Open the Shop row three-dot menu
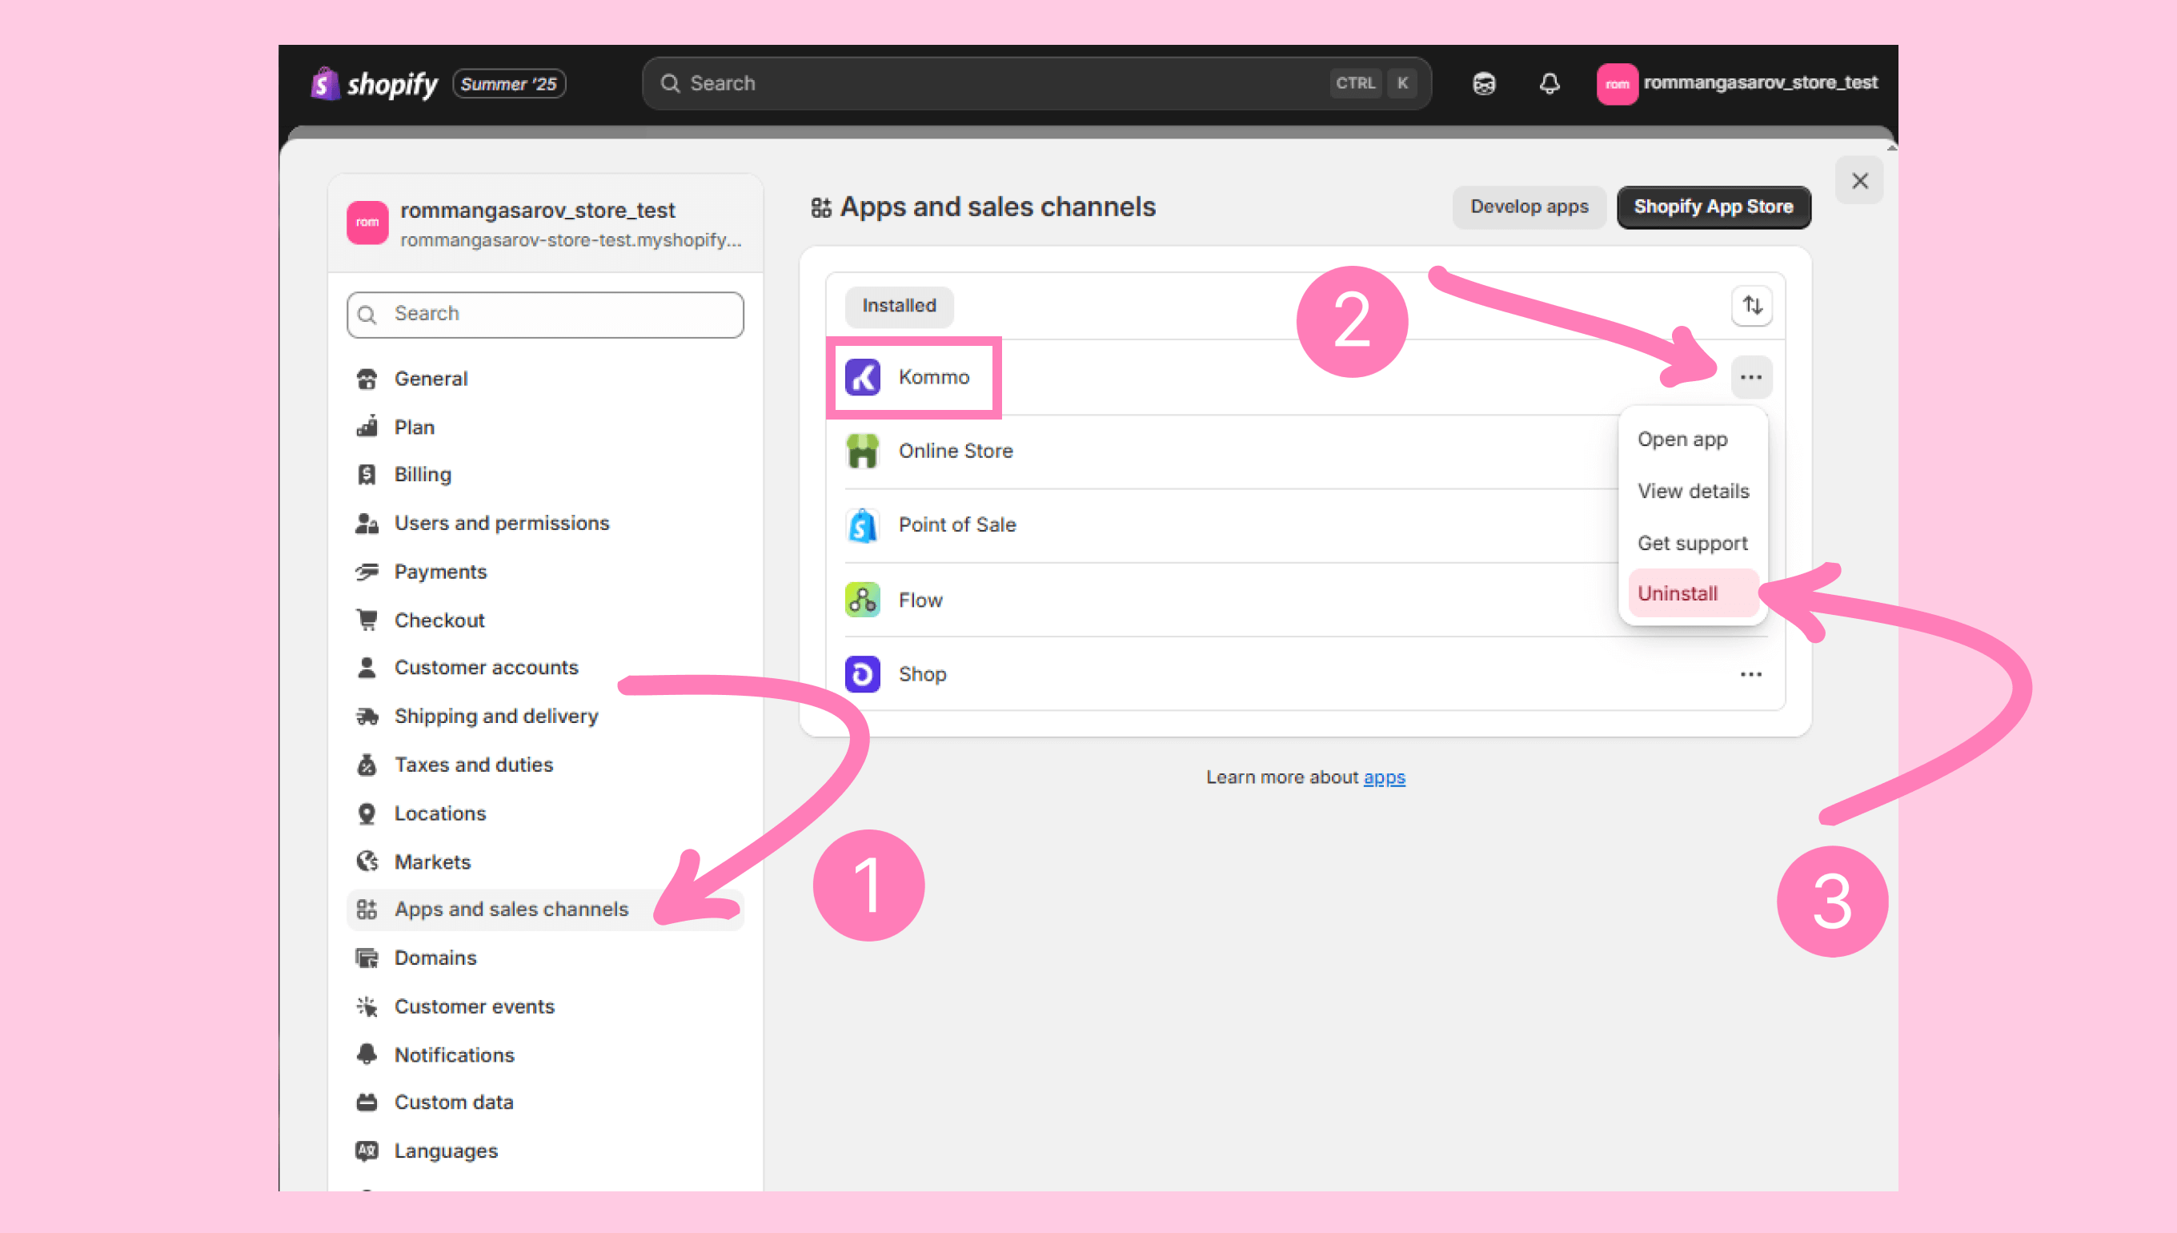 click(1750, 674)
